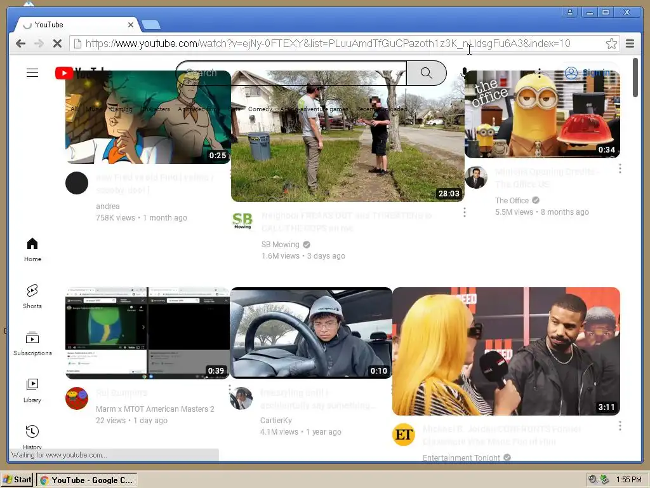
Task: Open more options for The Office video
Action: tap(620, 168)
